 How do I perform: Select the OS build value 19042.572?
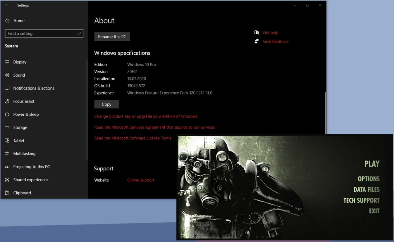136,86
